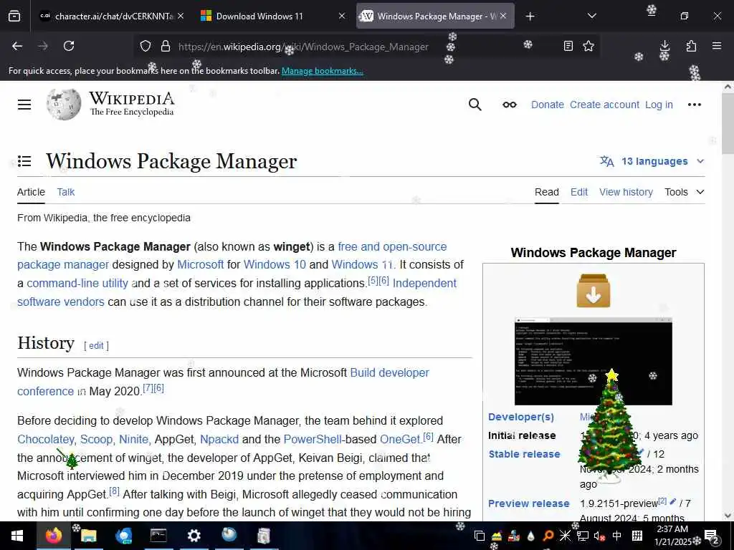Open the Chocolatey link
Viewport: 734px width, 550px height.
45,440
